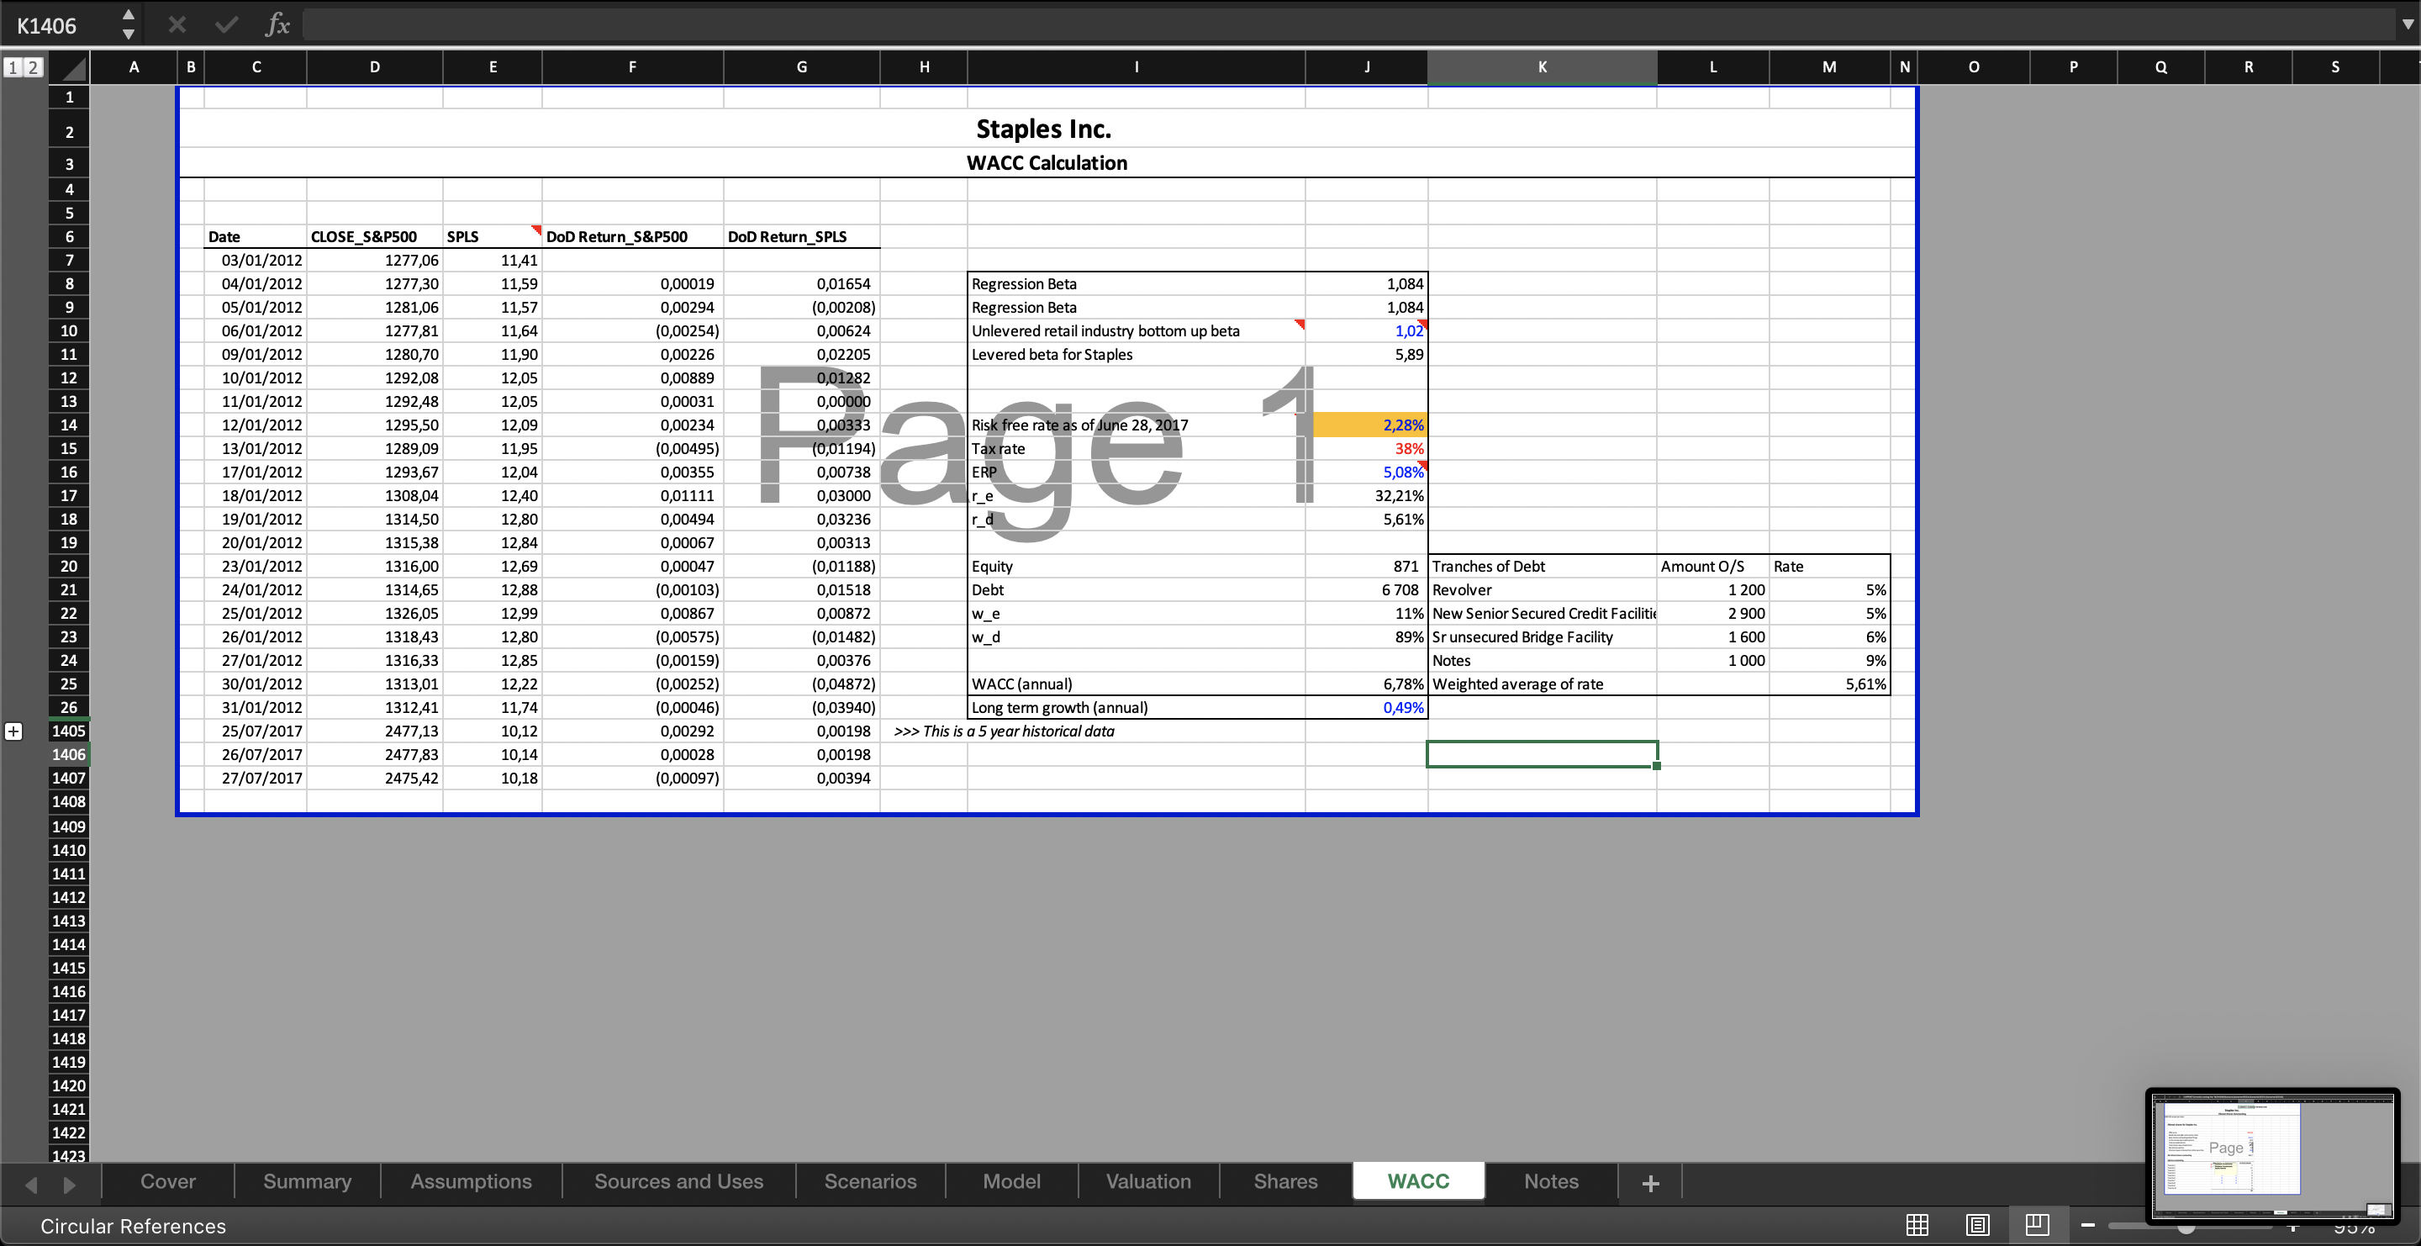The width and height of the screenshot is (2421, 1246).
Task: Open the Model sheet tab
Action: (1011, 1181)
